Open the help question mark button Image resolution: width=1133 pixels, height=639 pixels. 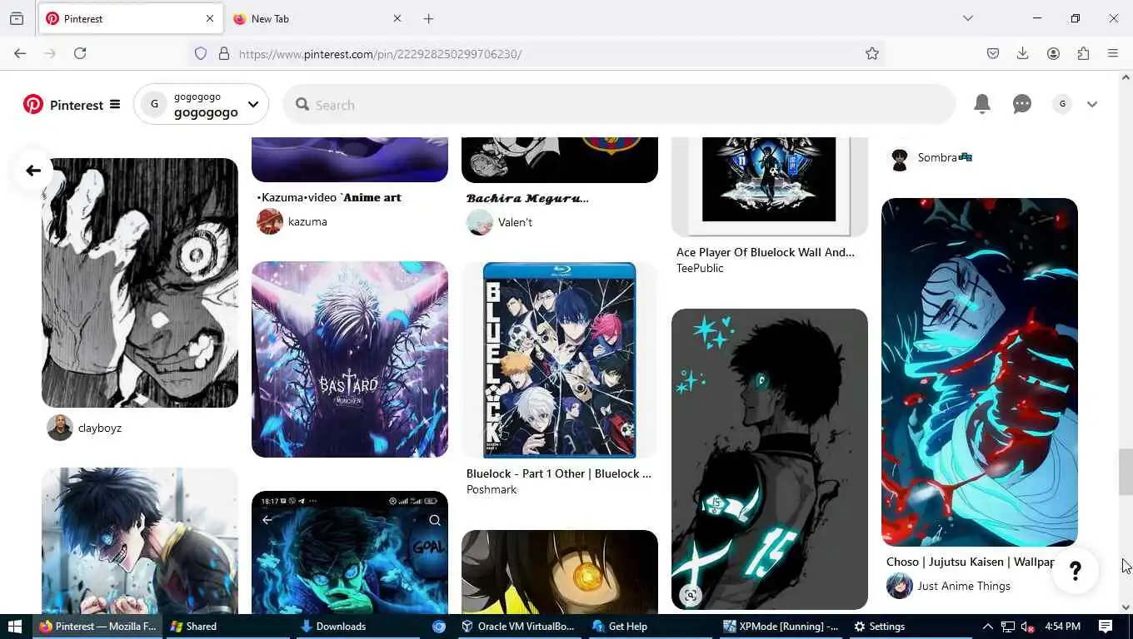tap(1076, 571)
